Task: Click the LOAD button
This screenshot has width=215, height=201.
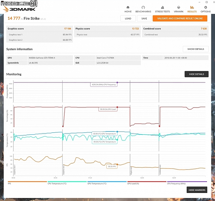Action: coord(128,18)
